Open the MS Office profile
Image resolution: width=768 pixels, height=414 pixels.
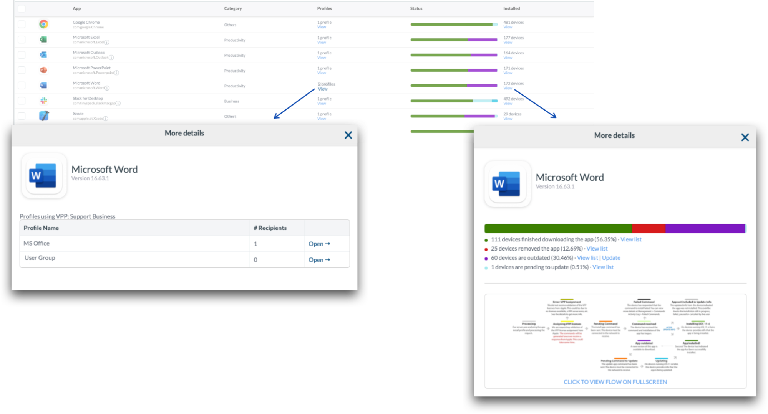(319, 244)
